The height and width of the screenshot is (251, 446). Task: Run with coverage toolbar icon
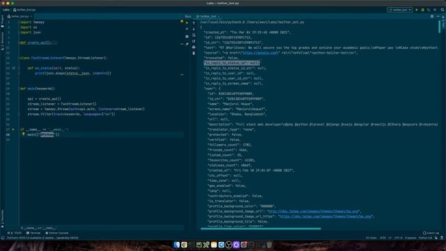click(x=429, y=10)
